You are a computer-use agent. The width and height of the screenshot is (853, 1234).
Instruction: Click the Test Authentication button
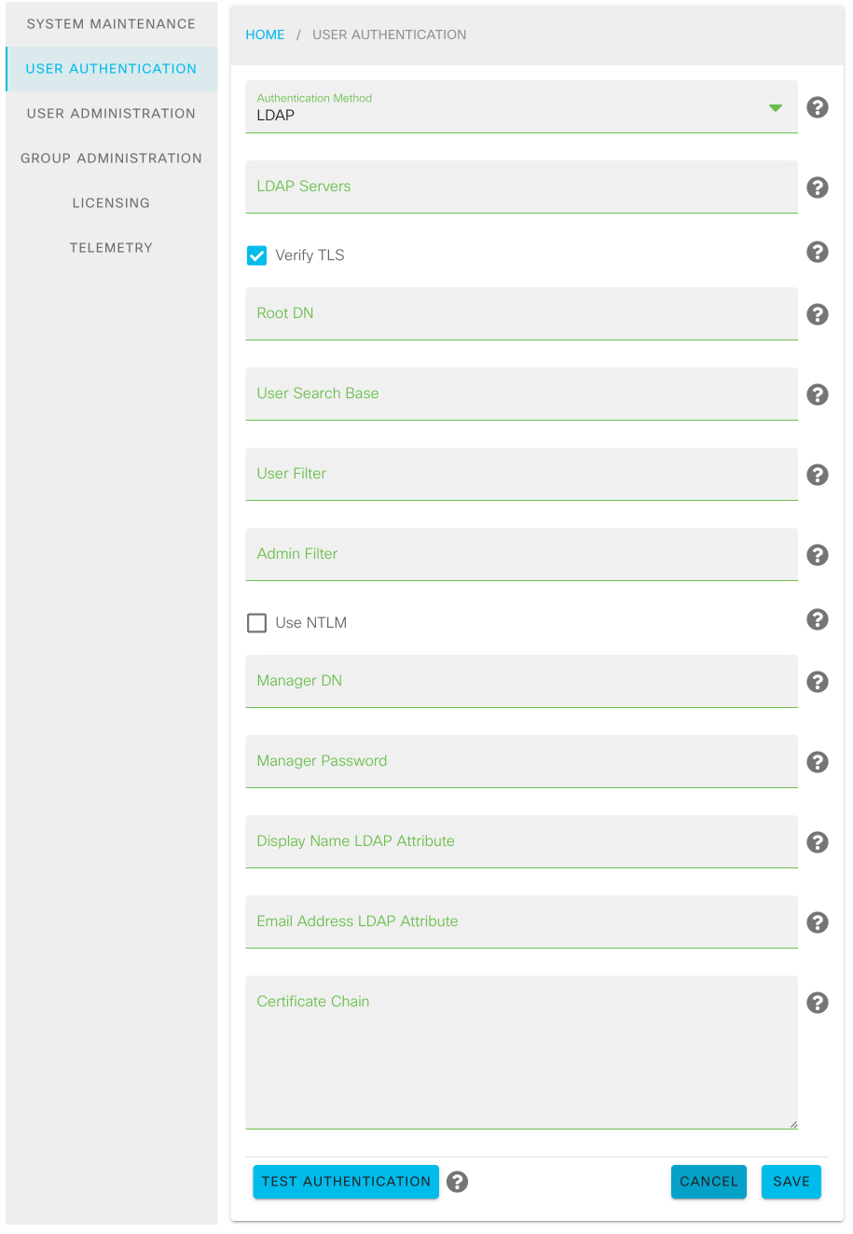tap(345, 1182)
